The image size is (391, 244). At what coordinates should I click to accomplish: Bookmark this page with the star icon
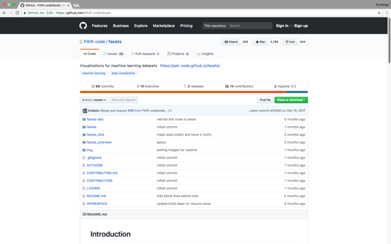click(x=379, y=13)
